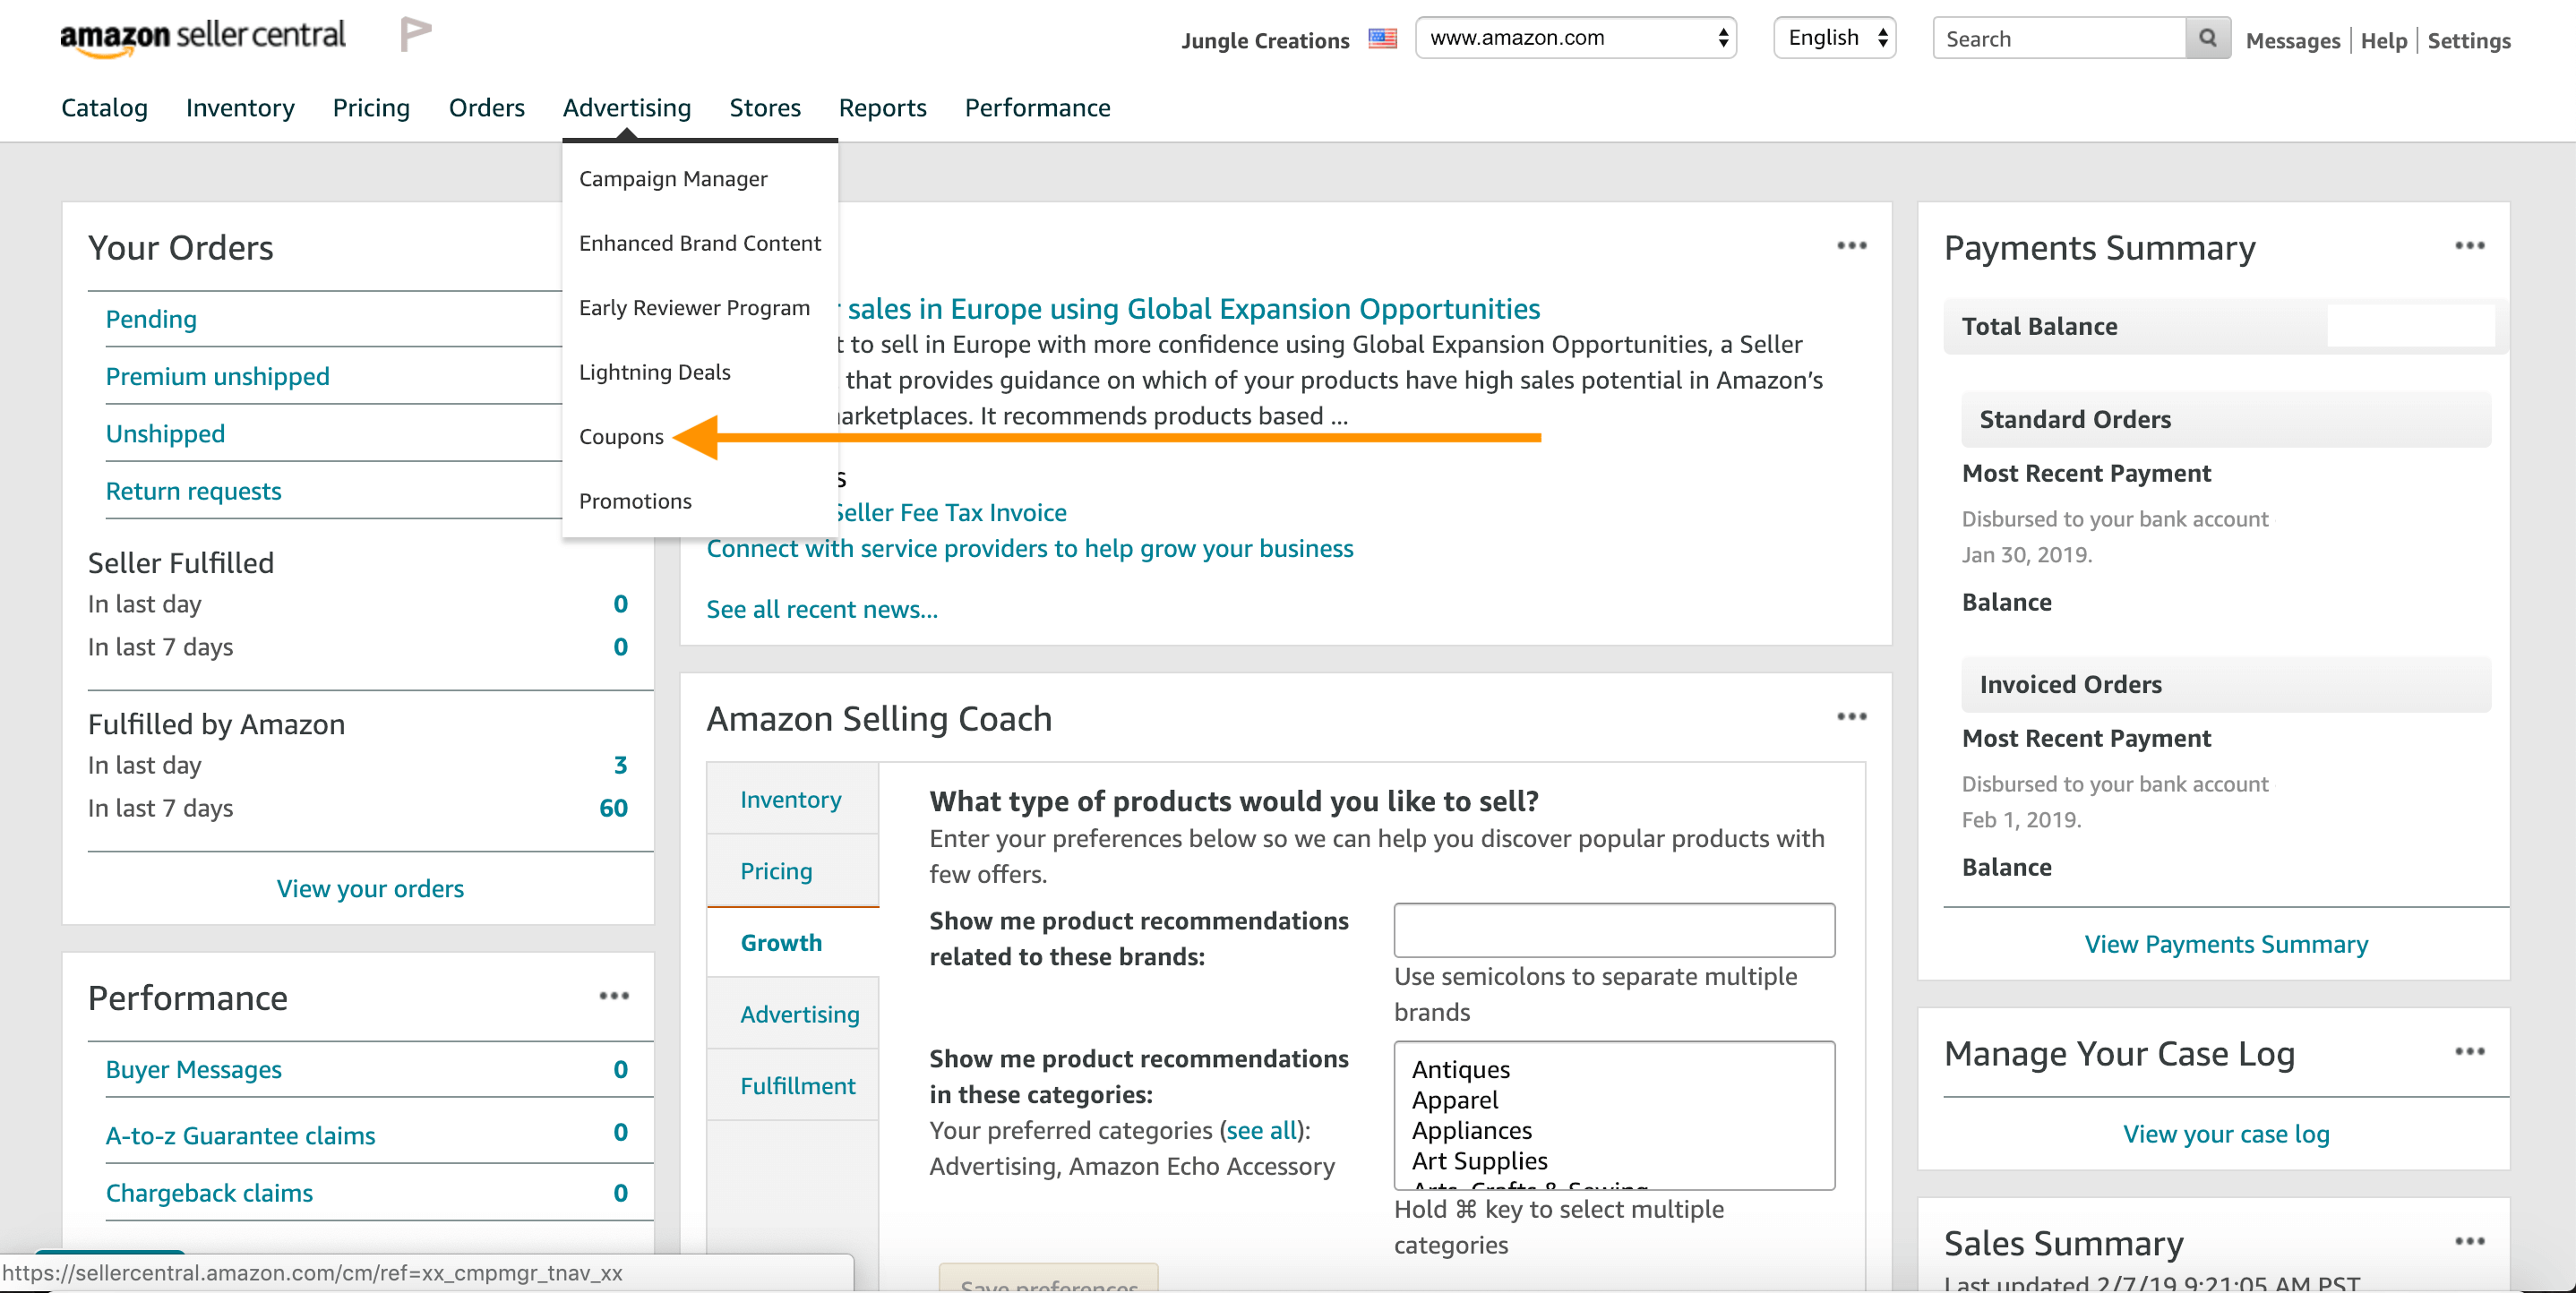Open Messages link in header
2576x1293 pixels.
(2292, 41)
